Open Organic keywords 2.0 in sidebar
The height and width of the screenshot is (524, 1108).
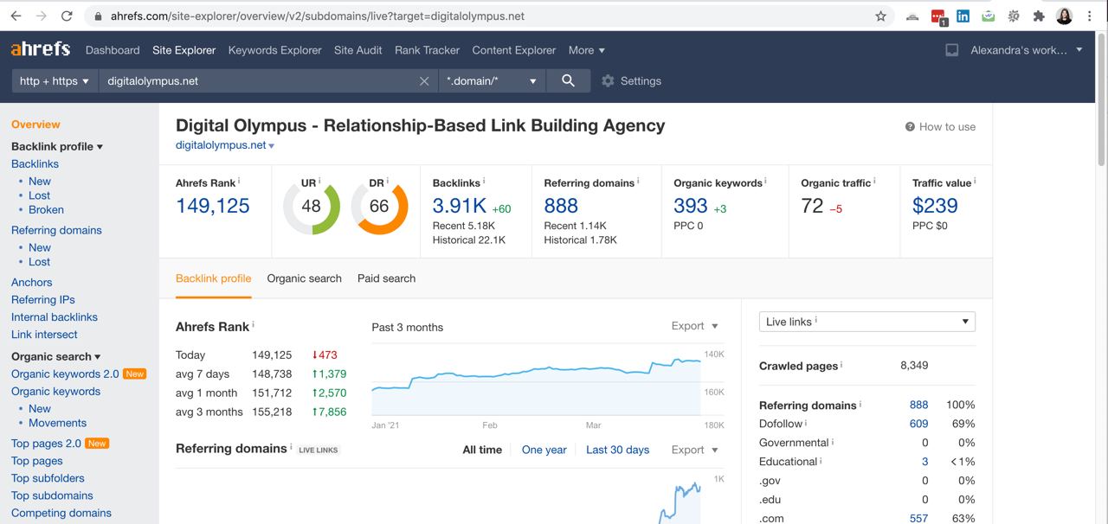65,374
